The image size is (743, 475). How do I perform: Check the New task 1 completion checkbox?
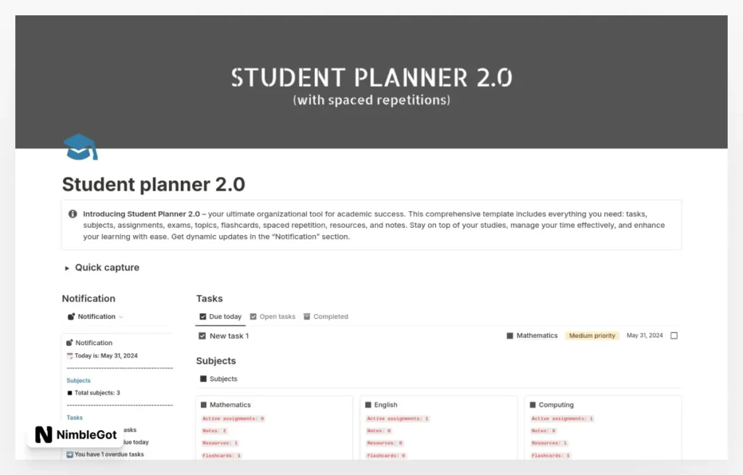click(x=202, y=335)
